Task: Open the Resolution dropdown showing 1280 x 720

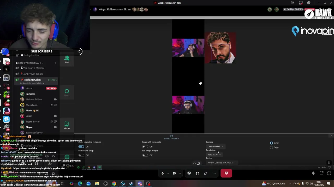Action: (214, 155)
